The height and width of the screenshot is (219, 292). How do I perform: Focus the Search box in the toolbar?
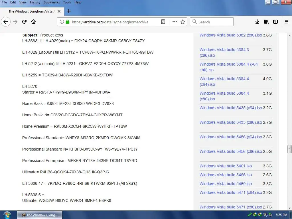coord(212,22)
